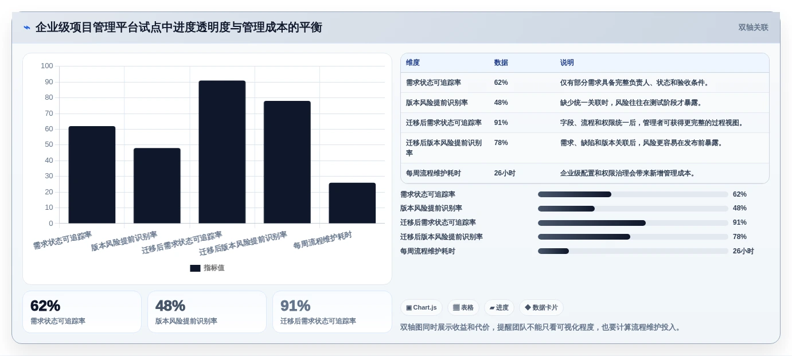792x356 pixels.
Task: Click the 91% cell in the table
Action: pos(501,123)
